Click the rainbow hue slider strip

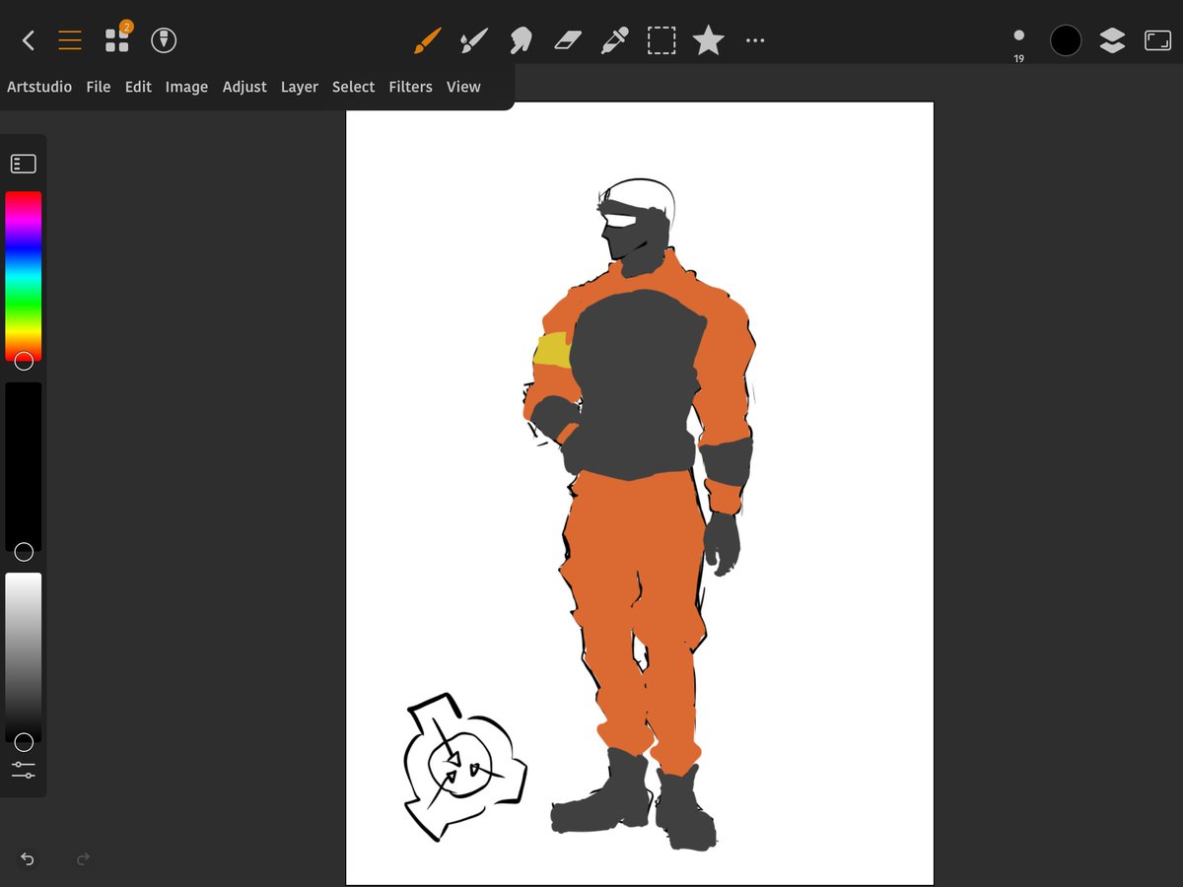click(x=24, y=276)
